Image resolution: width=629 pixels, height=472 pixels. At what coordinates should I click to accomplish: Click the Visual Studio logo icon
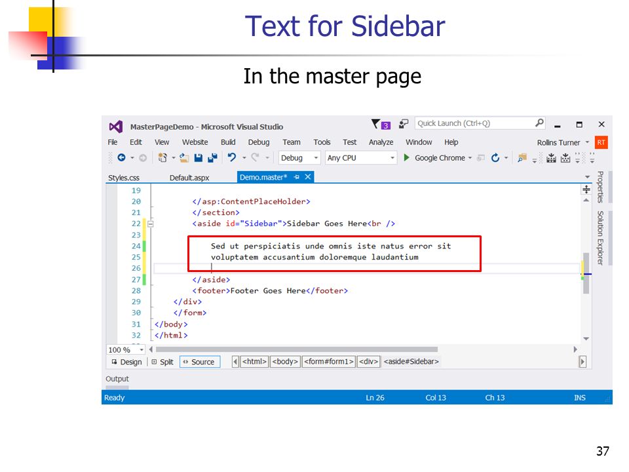(x=116, y=127)
